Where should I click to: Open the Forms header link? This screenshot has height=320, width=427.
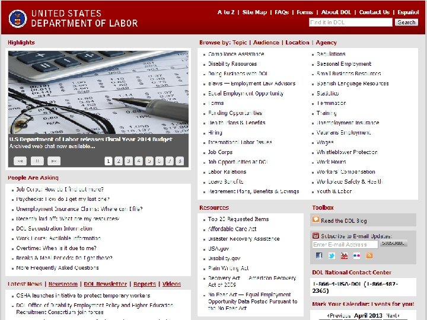(305, 12)
